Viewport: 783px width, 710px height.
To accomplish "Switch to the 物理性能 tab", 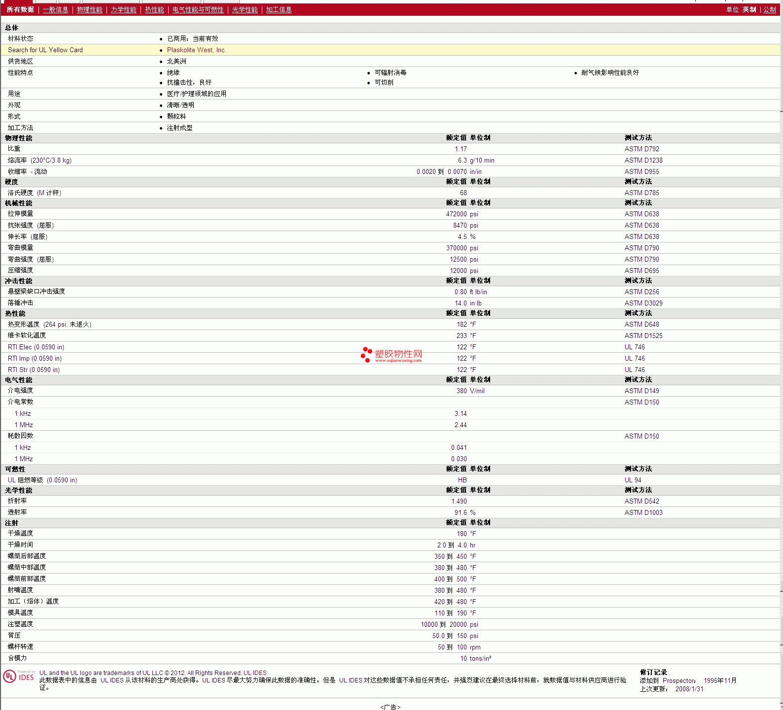I will pyautogui.click(x=90, y=9).
